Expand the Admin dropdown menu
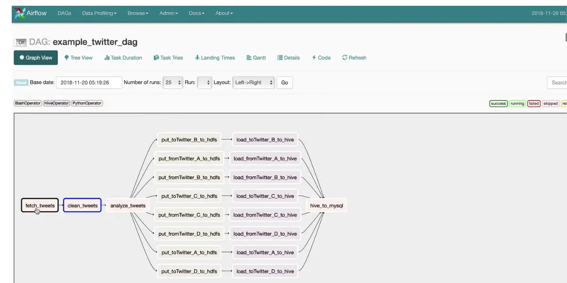The image size is (567, 283). click(x=169, y=13)
